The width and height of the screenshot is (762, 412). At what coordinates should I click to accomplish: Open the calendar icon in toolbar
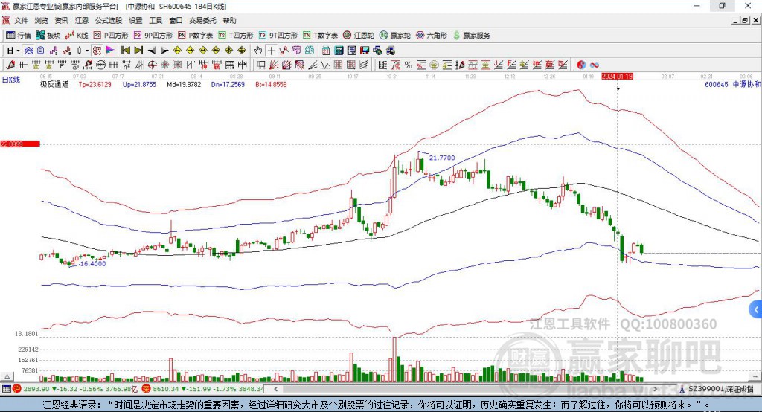(x=326, y=51)
